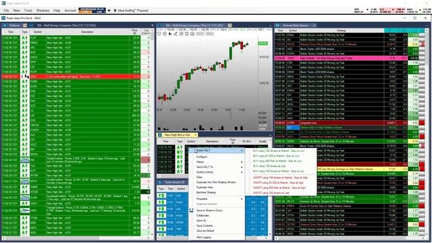Toggle the speaker mute icon in the menu bar

click(109, 11)
